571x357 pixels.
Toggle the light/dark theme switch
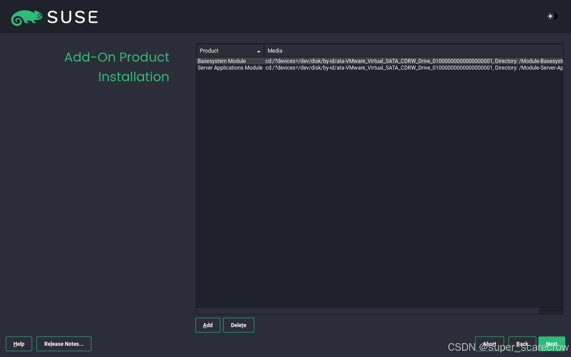[552, 16]
